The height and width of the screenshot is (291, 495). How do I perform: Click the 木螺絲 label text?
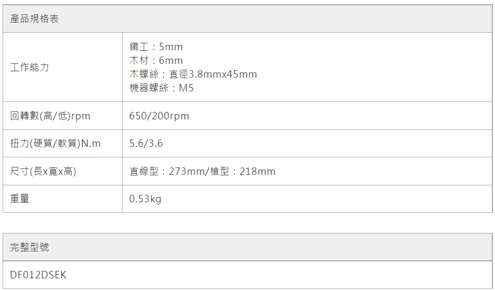143,74
